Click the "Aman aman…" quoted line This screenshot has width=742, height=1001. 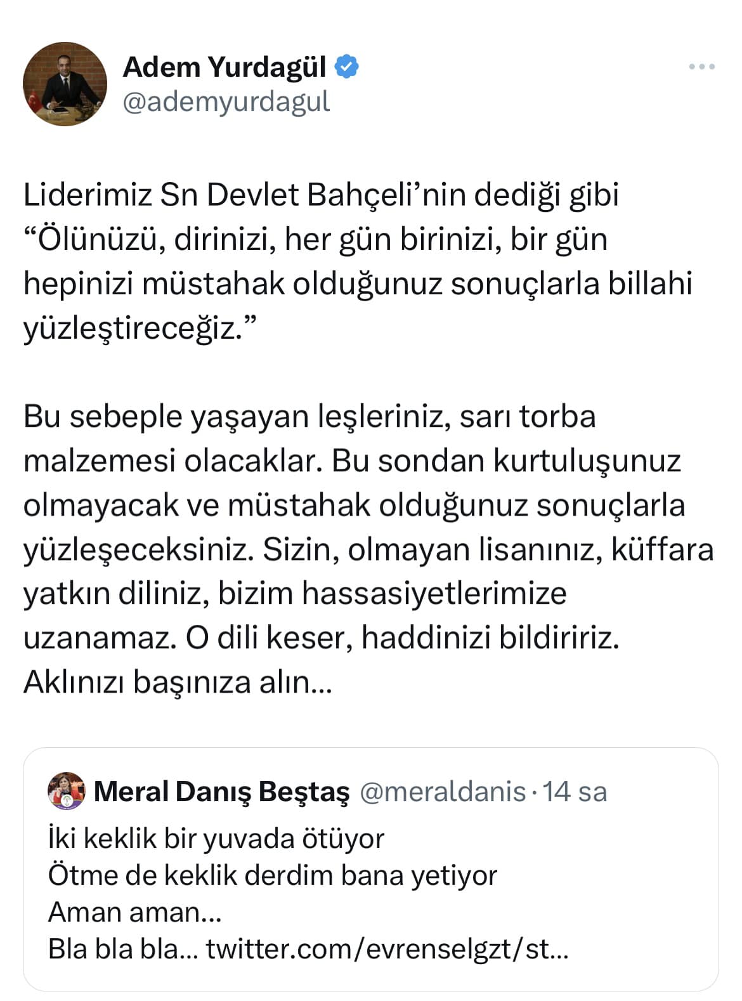click(x=134, y=912)
